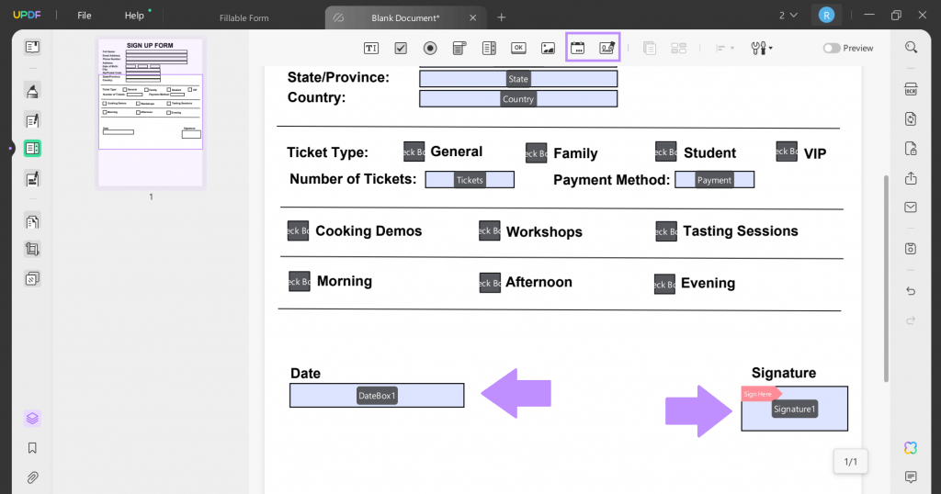Open the window count dropdown showing 2
Screen dimensions: 941x494
point(788,16)
